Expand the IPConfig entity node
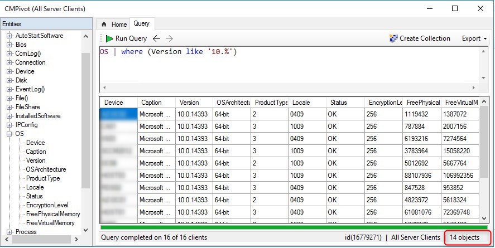The height and width of the screenshot is (248, 495). point(9,125)
